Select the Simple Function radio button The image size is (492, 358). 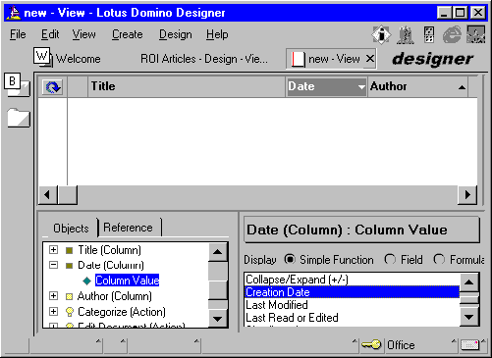pyautogui.click(x=290, y=259)
